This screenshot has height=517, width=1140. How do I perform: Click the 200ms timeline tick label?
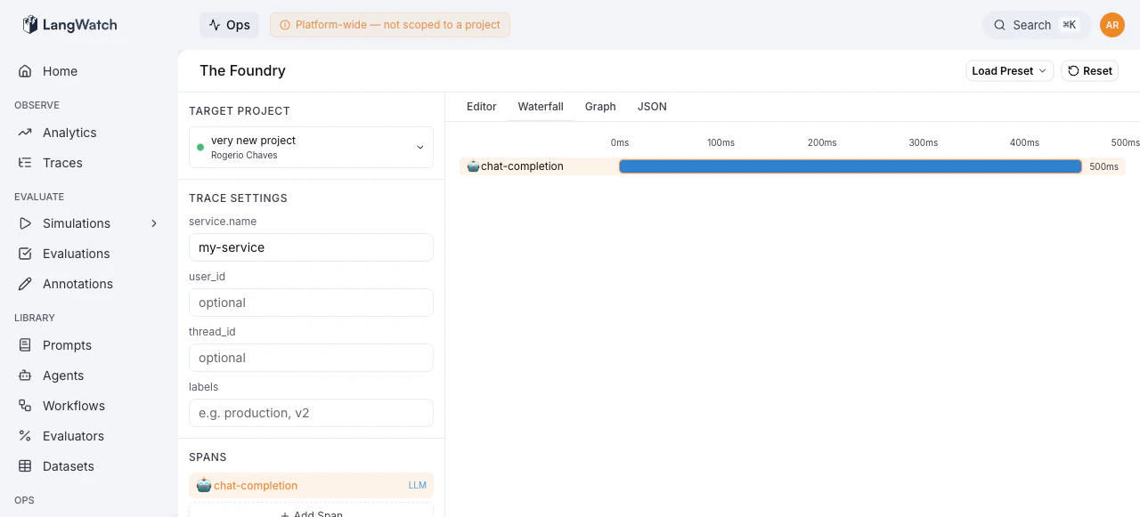(822, 142)
